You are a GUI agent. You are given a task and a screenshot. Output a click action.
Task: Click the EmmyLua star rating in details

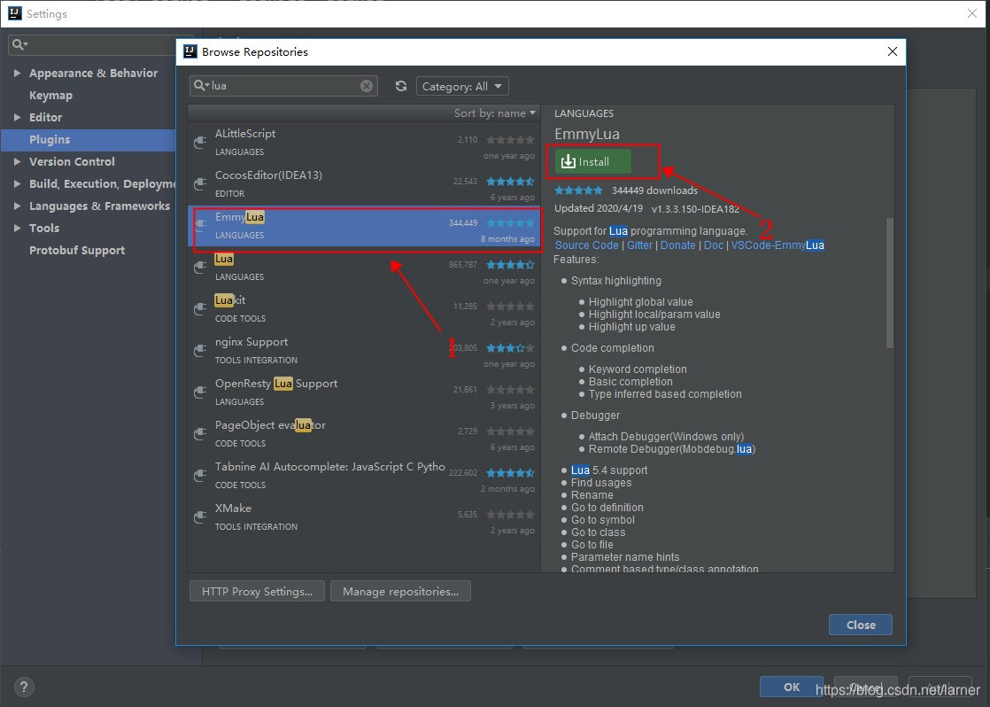pyautogui.click(x=578, y=190)
